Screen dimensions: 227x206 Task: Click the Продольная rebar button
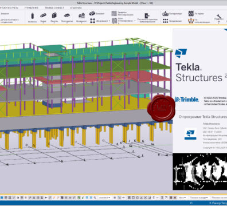[x=172, y=21]
